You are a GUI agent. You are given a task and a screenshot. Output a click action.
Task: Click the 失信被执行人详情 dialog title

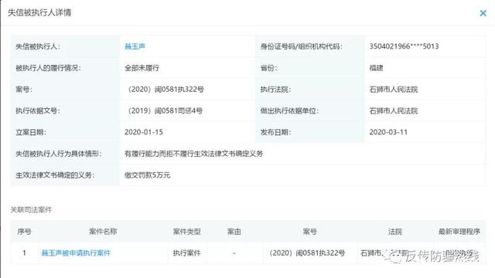pos(39,12)
